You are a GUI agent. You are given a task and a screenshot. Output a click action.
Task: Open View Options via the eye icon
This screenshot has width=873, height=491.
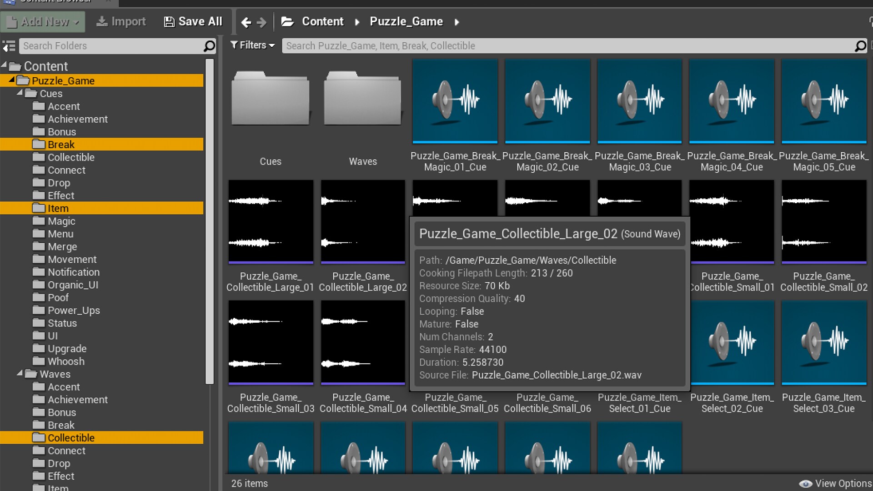tap(806, 483)
